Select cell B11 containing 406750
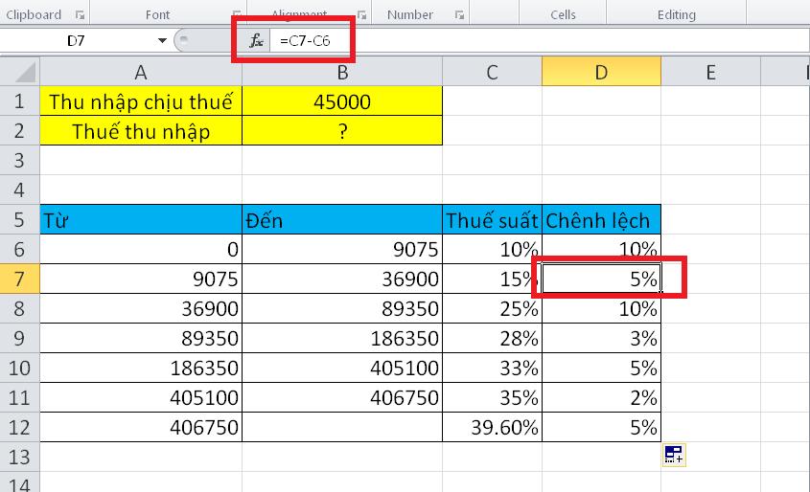 342,397
